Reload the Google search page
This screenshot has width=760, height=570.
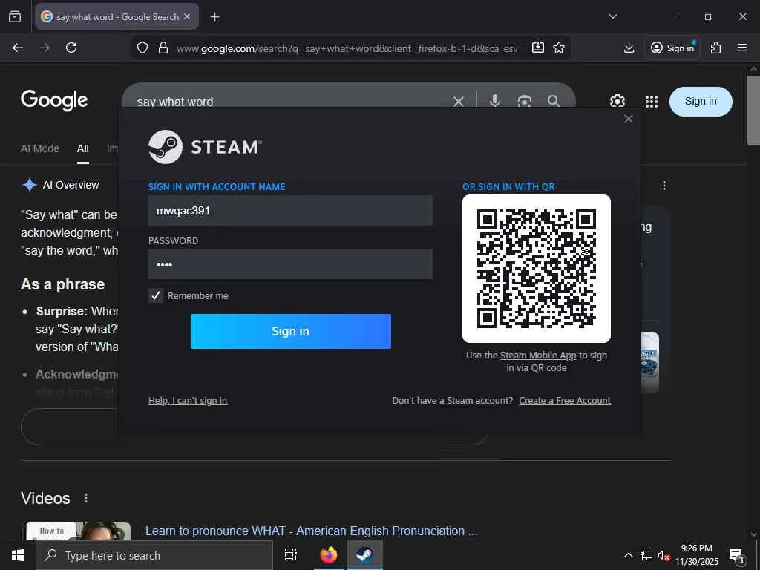[71, 47]
